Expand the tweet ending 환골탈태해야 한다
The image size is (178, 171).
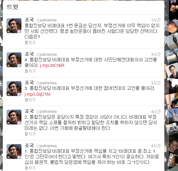30,134
